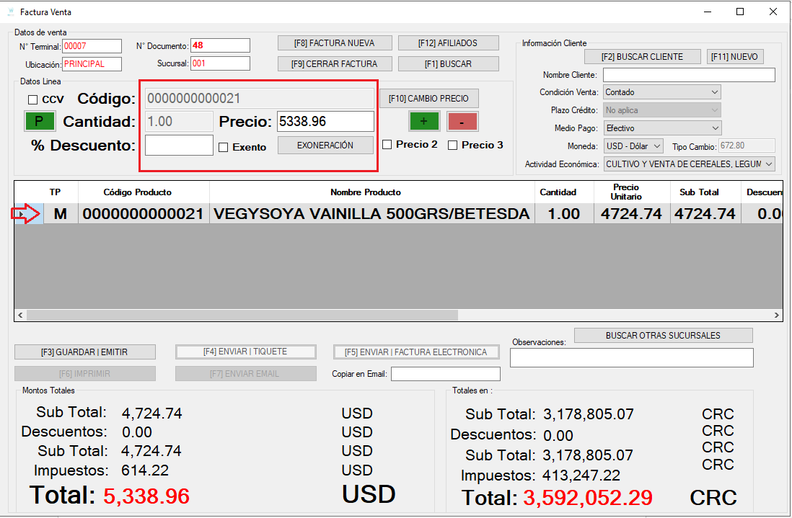Viewport: 792px width, 518px height.
Task: Click the 'VEGYSOYA VAINILLA 500GRS/BETESDA' cell
Action: coord(371,214)
